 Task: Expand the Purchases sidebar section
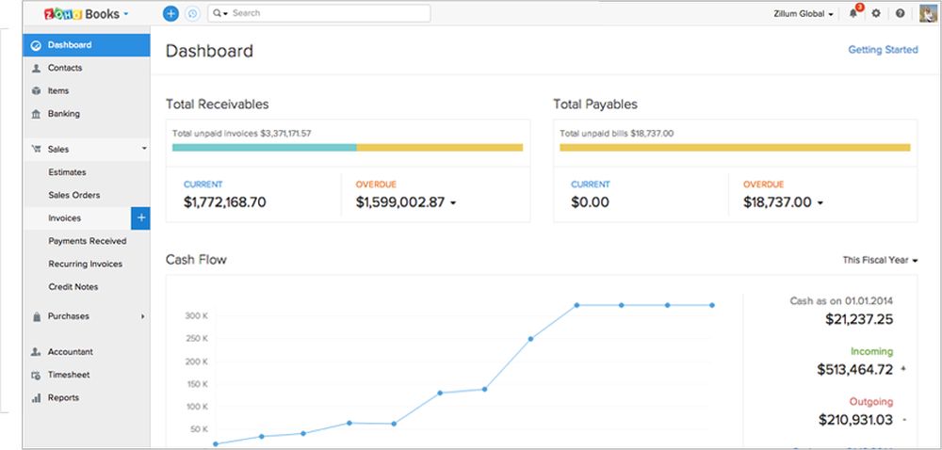click(x=87, y=316)
